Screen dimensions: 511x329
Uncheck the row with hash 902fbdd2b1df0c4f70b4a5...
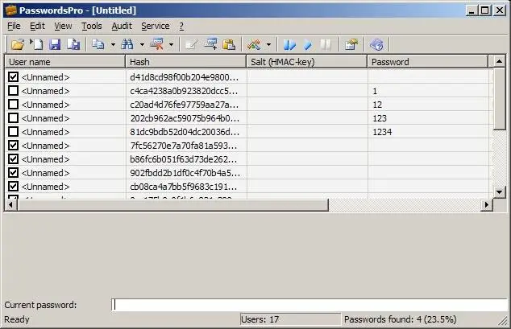(x=13, y=173)
